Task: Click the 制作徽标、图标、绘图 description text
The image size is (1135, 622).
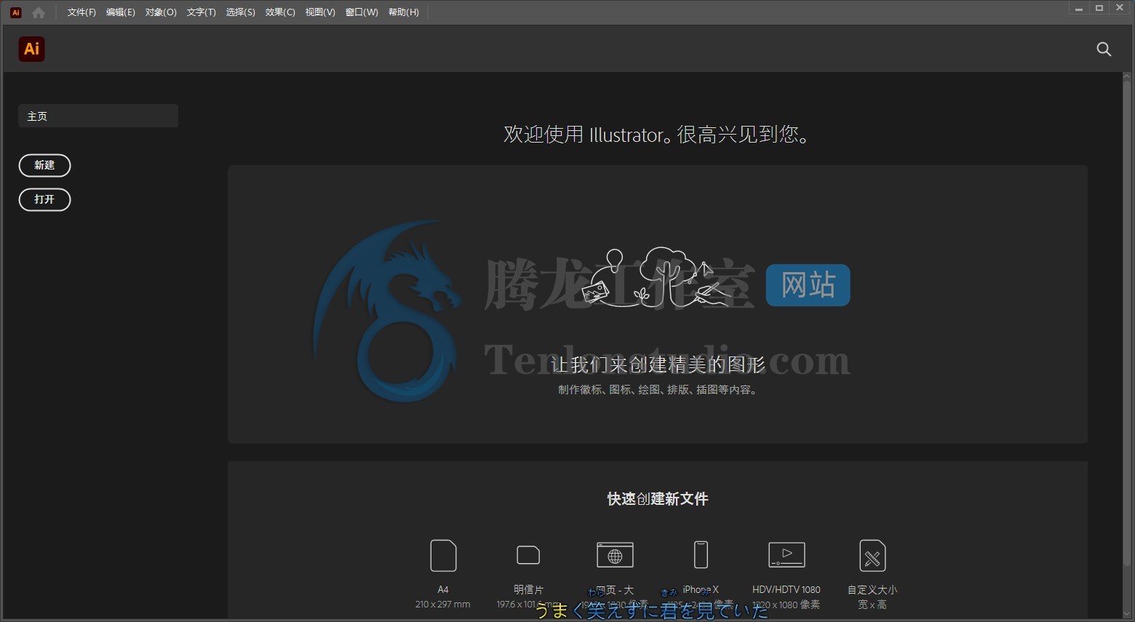Action: 658,390
